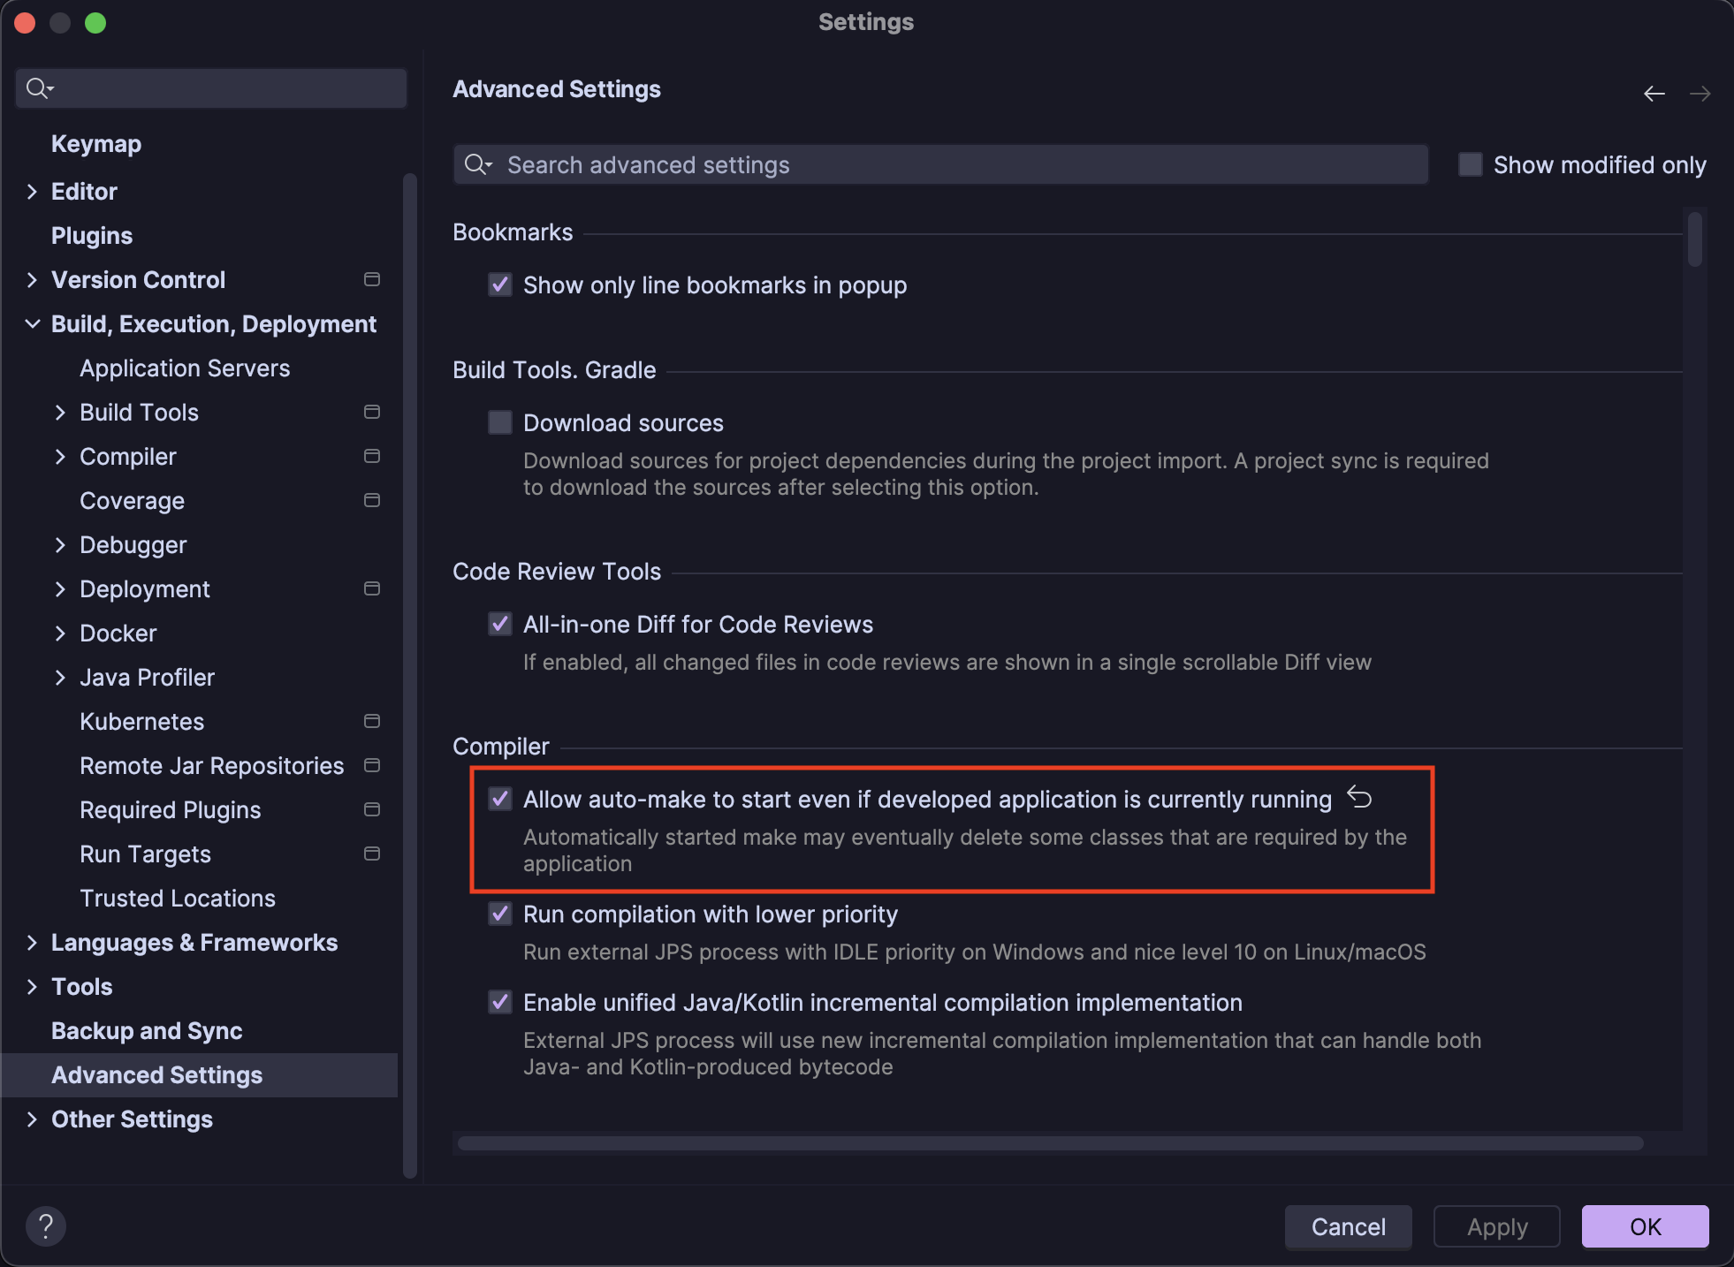Collapse Build, Execution, Deployment section

[x=32, y=323]
